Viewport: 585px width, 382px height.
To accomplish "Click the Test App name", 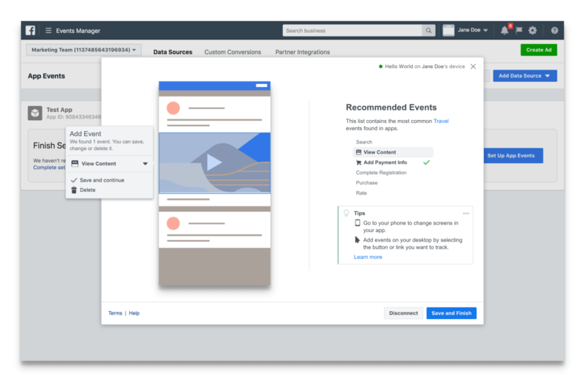I will (x=59, y=110).
